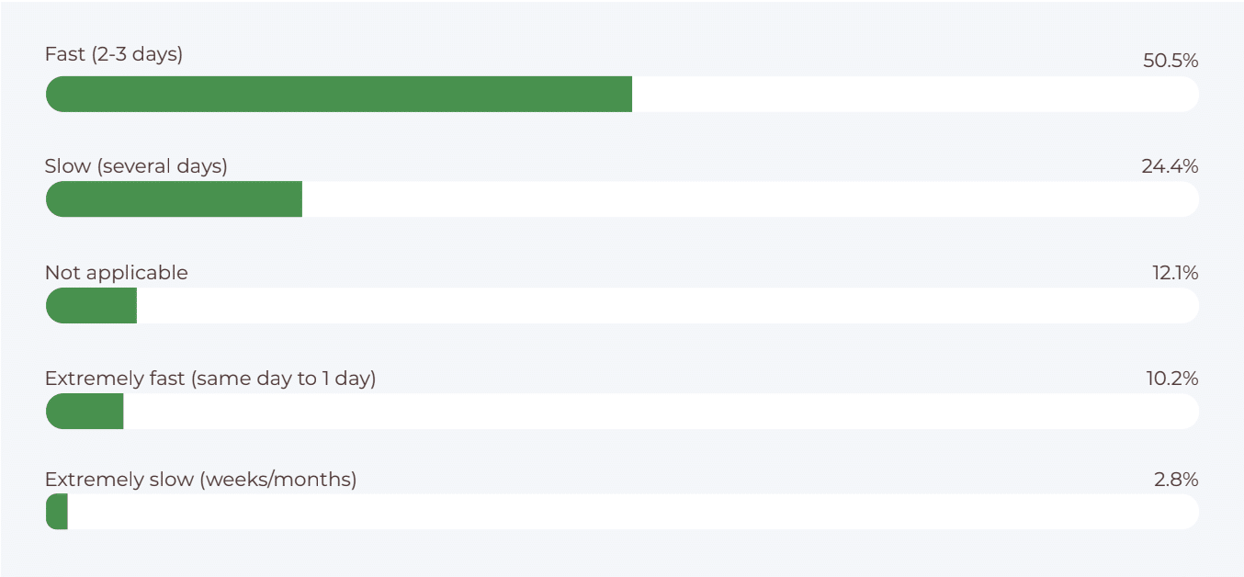Click the green Not applicable bar
The height and width of the screenshot is (577, 1244).
91,306
